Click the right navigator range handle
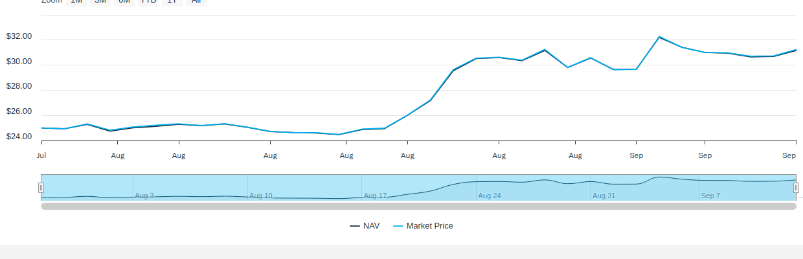 point(797,188)
